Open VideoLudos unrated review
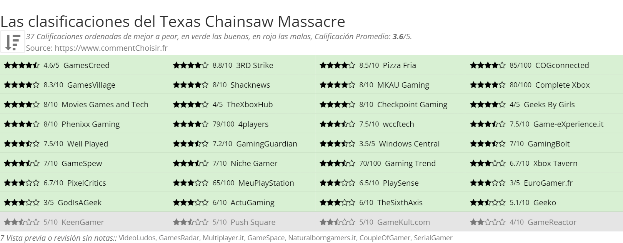623x243 pixels. coord(137,238)
